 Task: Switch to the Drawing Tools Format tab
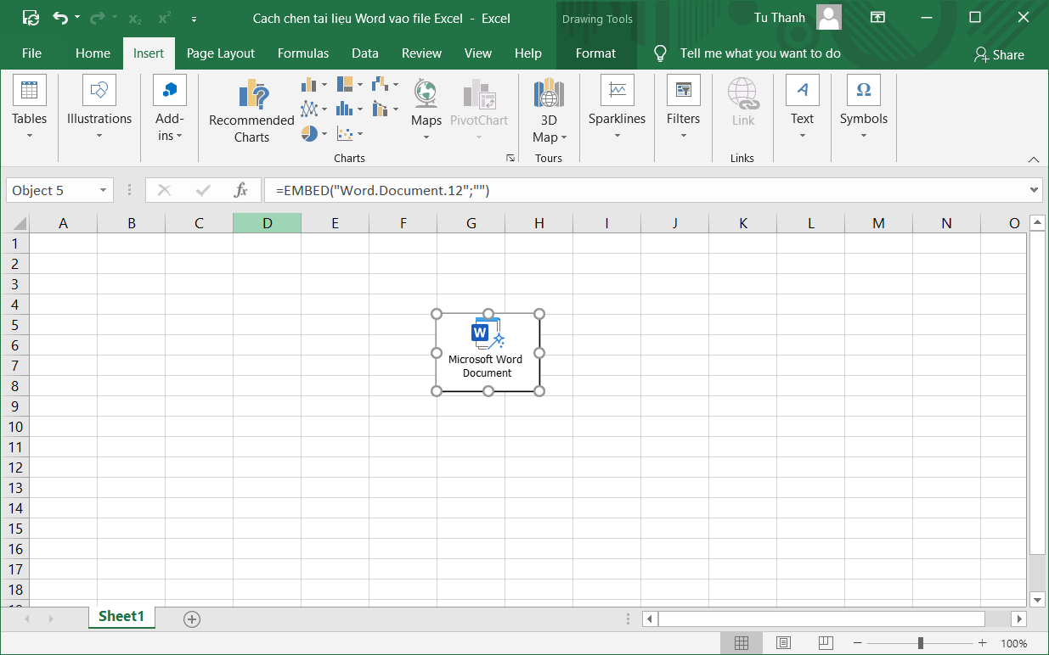(595, 53)
